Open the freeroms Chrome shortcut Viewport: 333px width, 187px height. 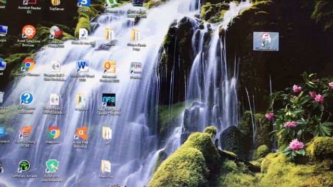coord(53,135)
